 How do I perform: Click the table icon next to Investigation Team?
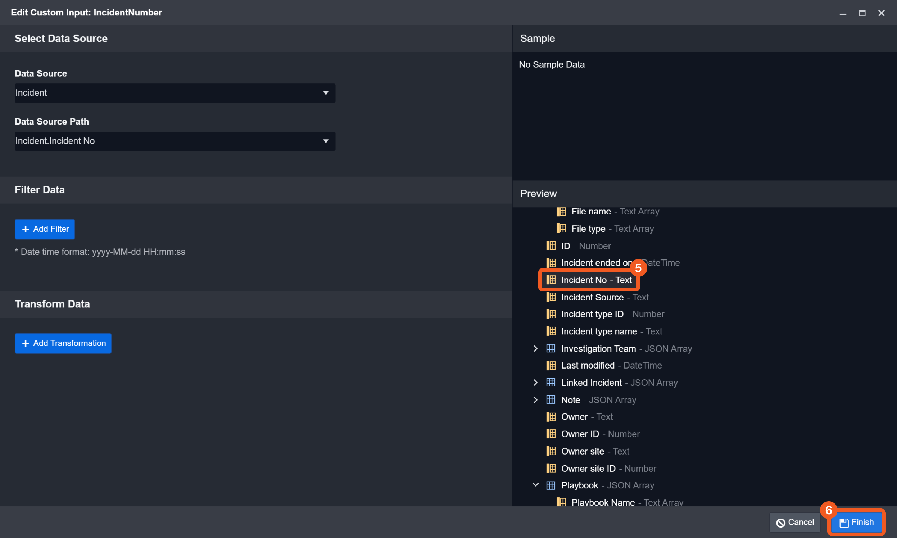pyautogui.click(x=551, y=348)
